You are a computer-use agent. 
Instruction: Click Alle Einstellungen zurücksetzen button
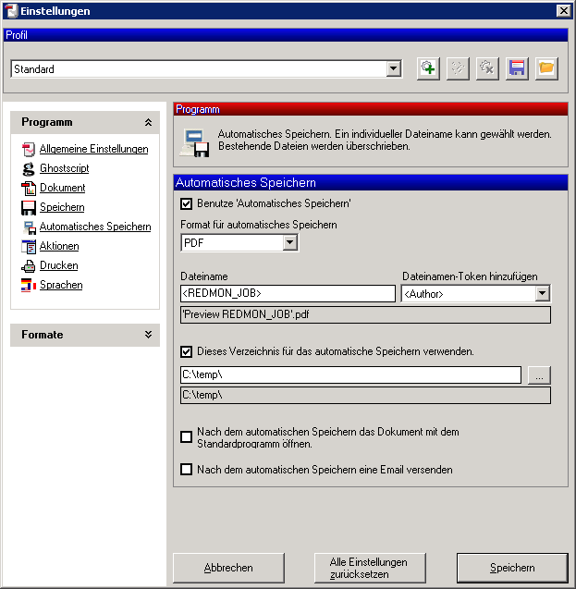tap(370, 568)
